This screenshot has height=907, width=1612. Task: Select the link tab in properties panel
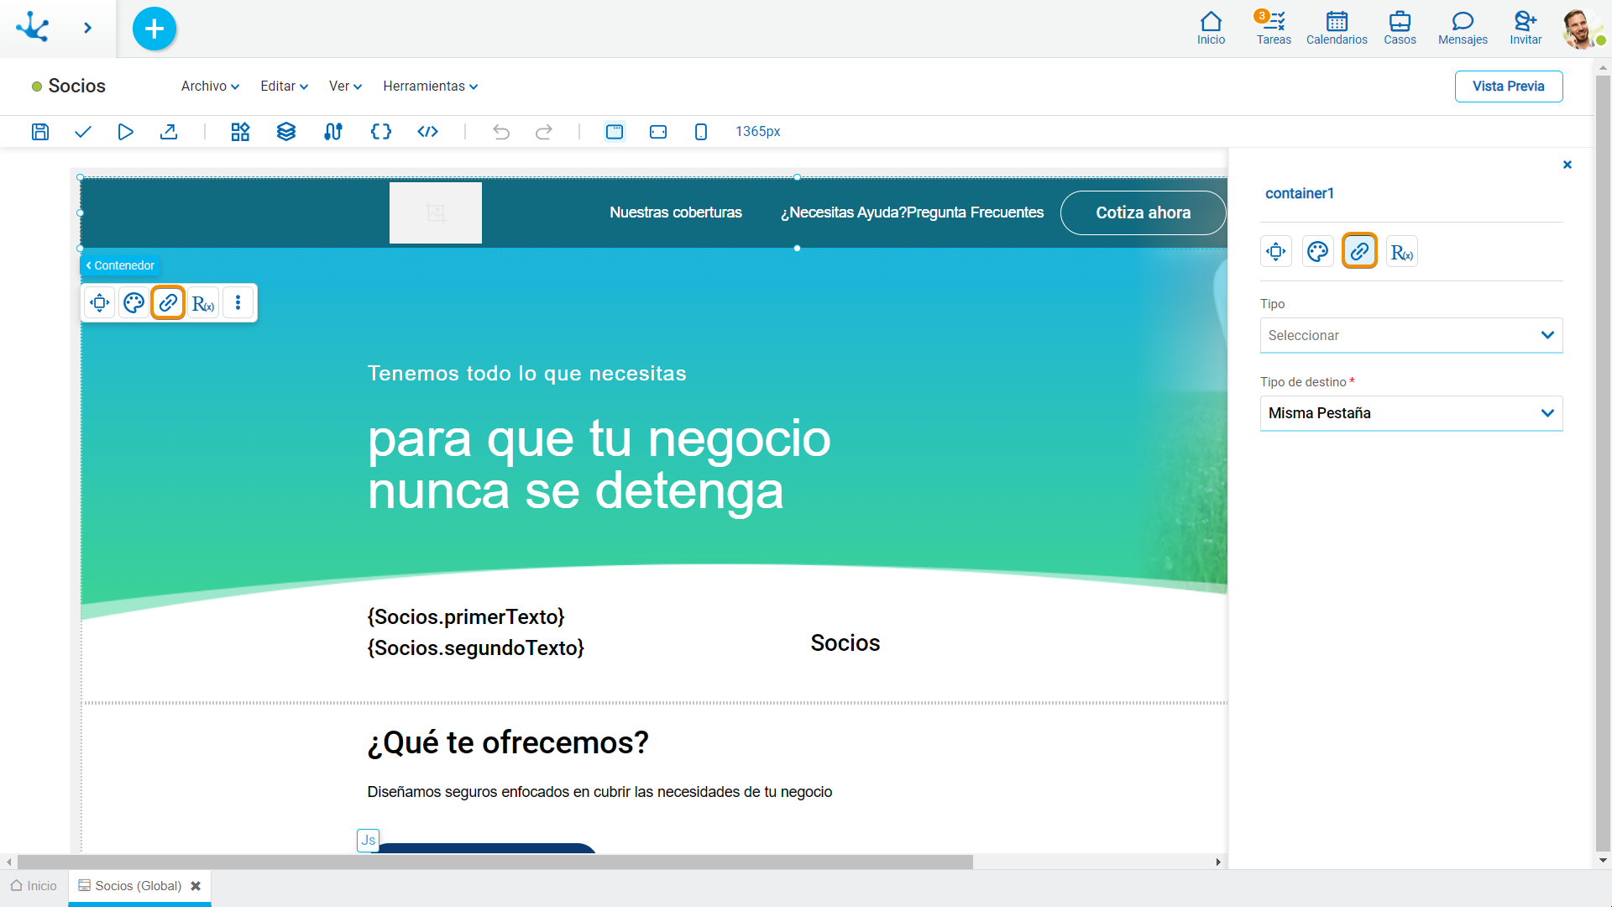point(1360,251)
